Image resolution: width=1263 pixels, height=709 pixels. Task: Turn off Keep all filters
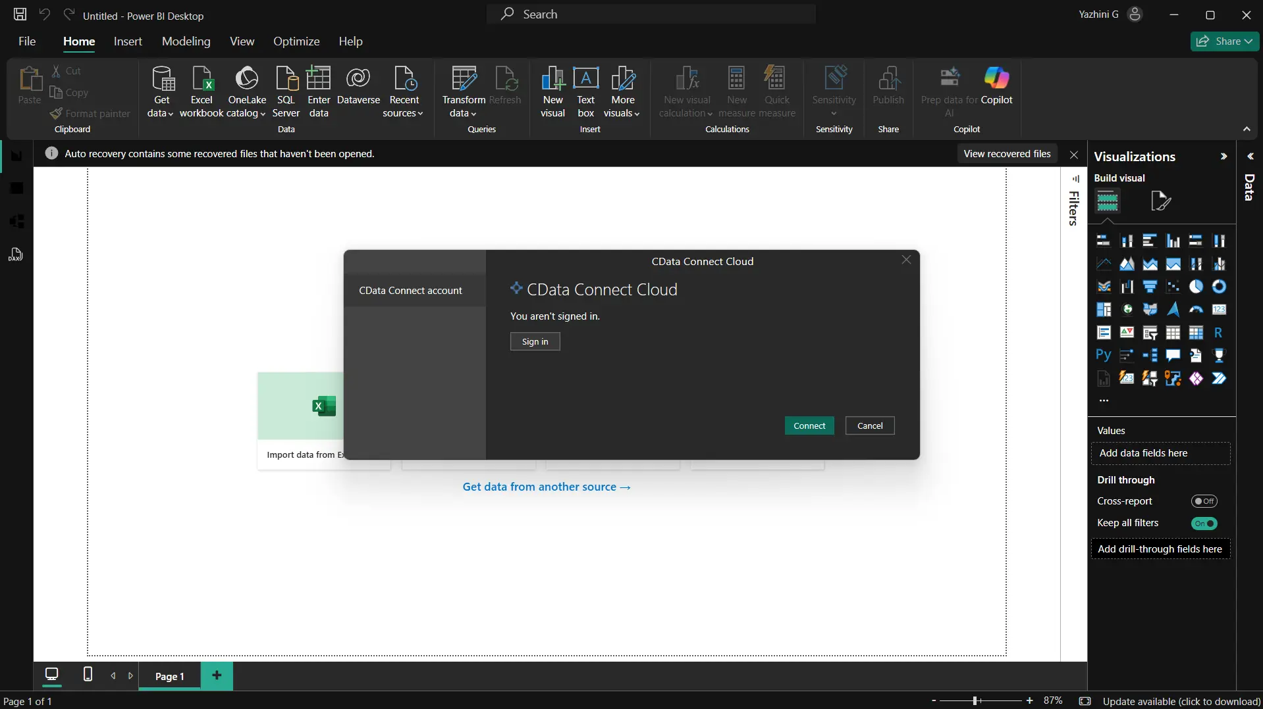1204,524
